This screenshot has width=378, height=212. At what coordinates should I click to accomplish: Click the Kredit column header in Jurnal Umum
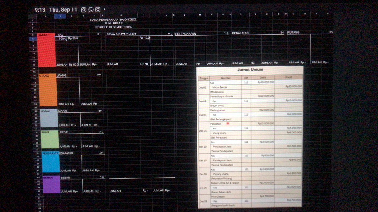pos(289,77)
